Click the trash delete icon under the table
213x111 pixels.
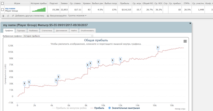pyautogui.click(x=3, y=16)
